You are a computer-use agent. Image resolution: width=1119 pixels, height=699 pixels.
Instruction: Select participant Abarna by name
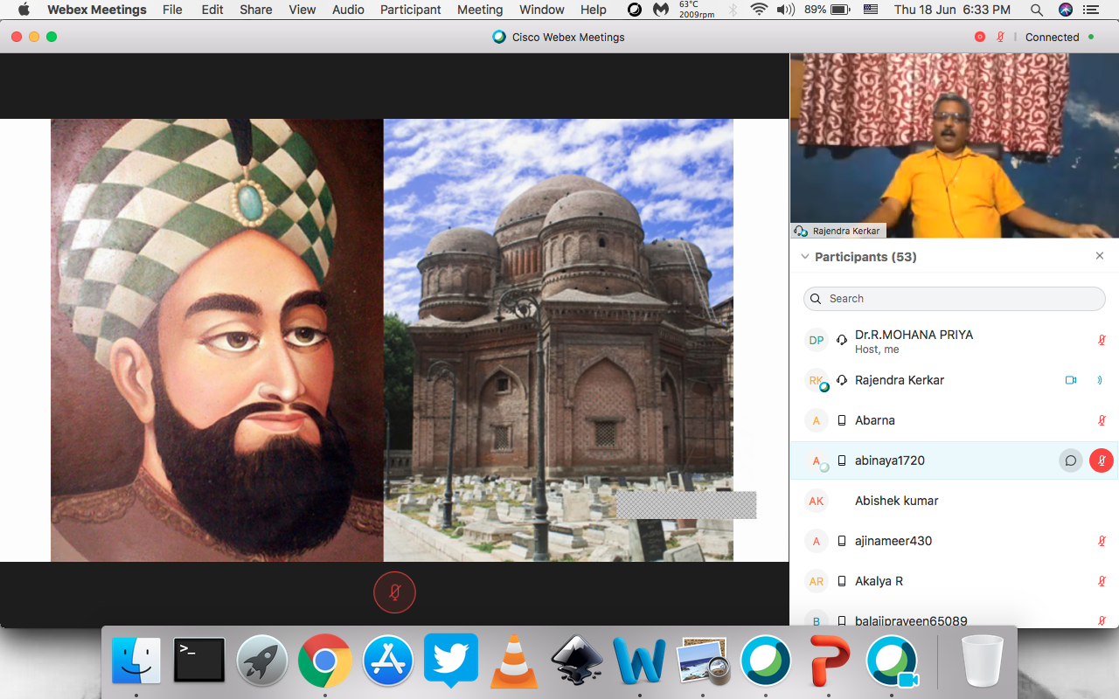click(x=874, y=420)
